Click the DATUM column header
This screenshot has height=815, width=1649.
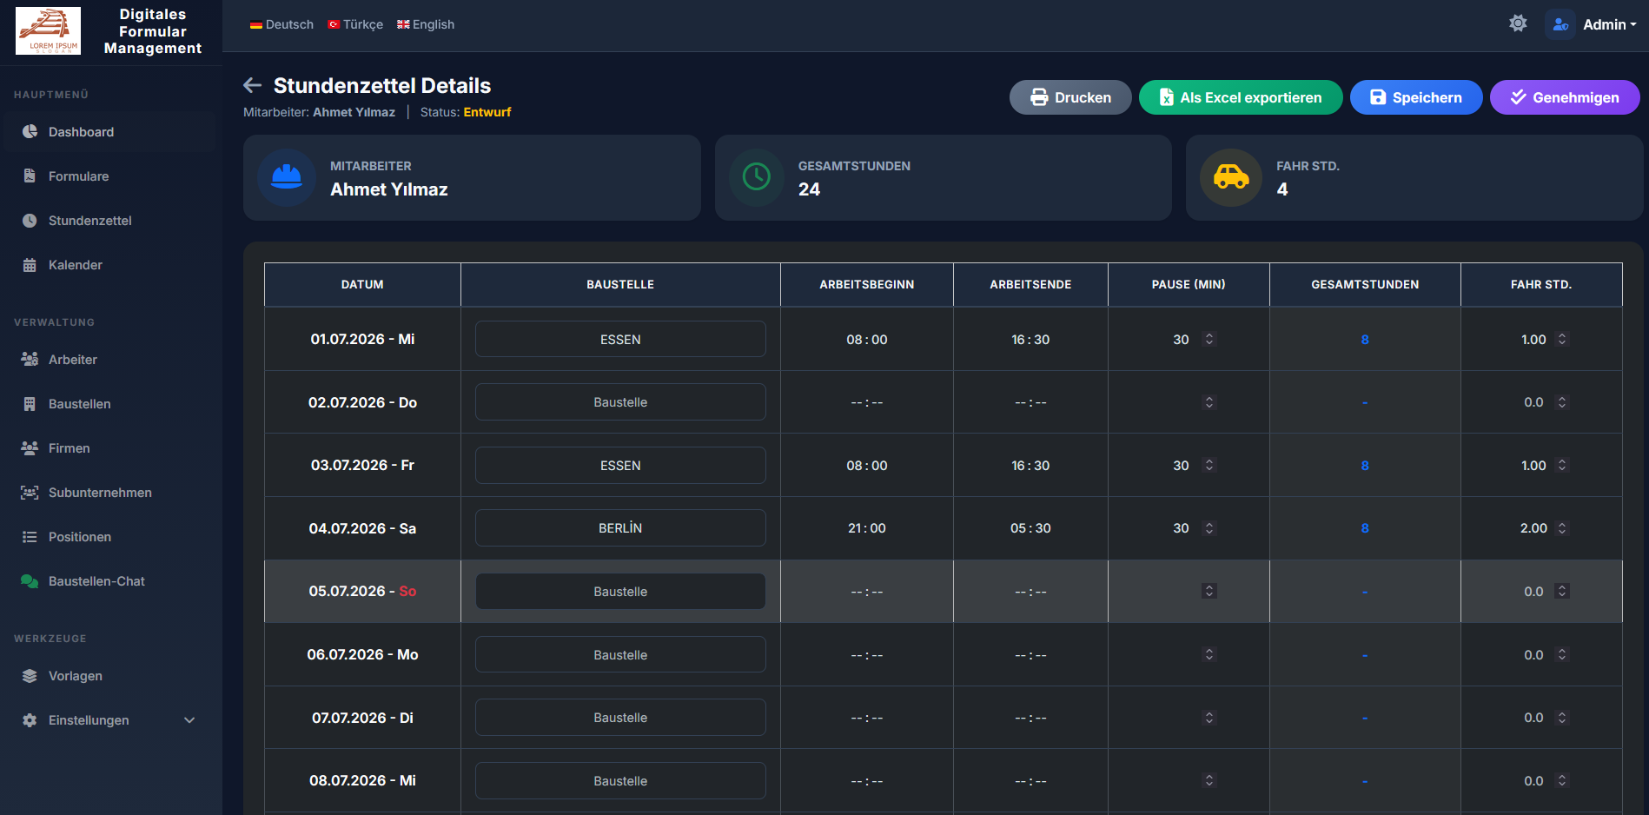click(x=362, y=284)
